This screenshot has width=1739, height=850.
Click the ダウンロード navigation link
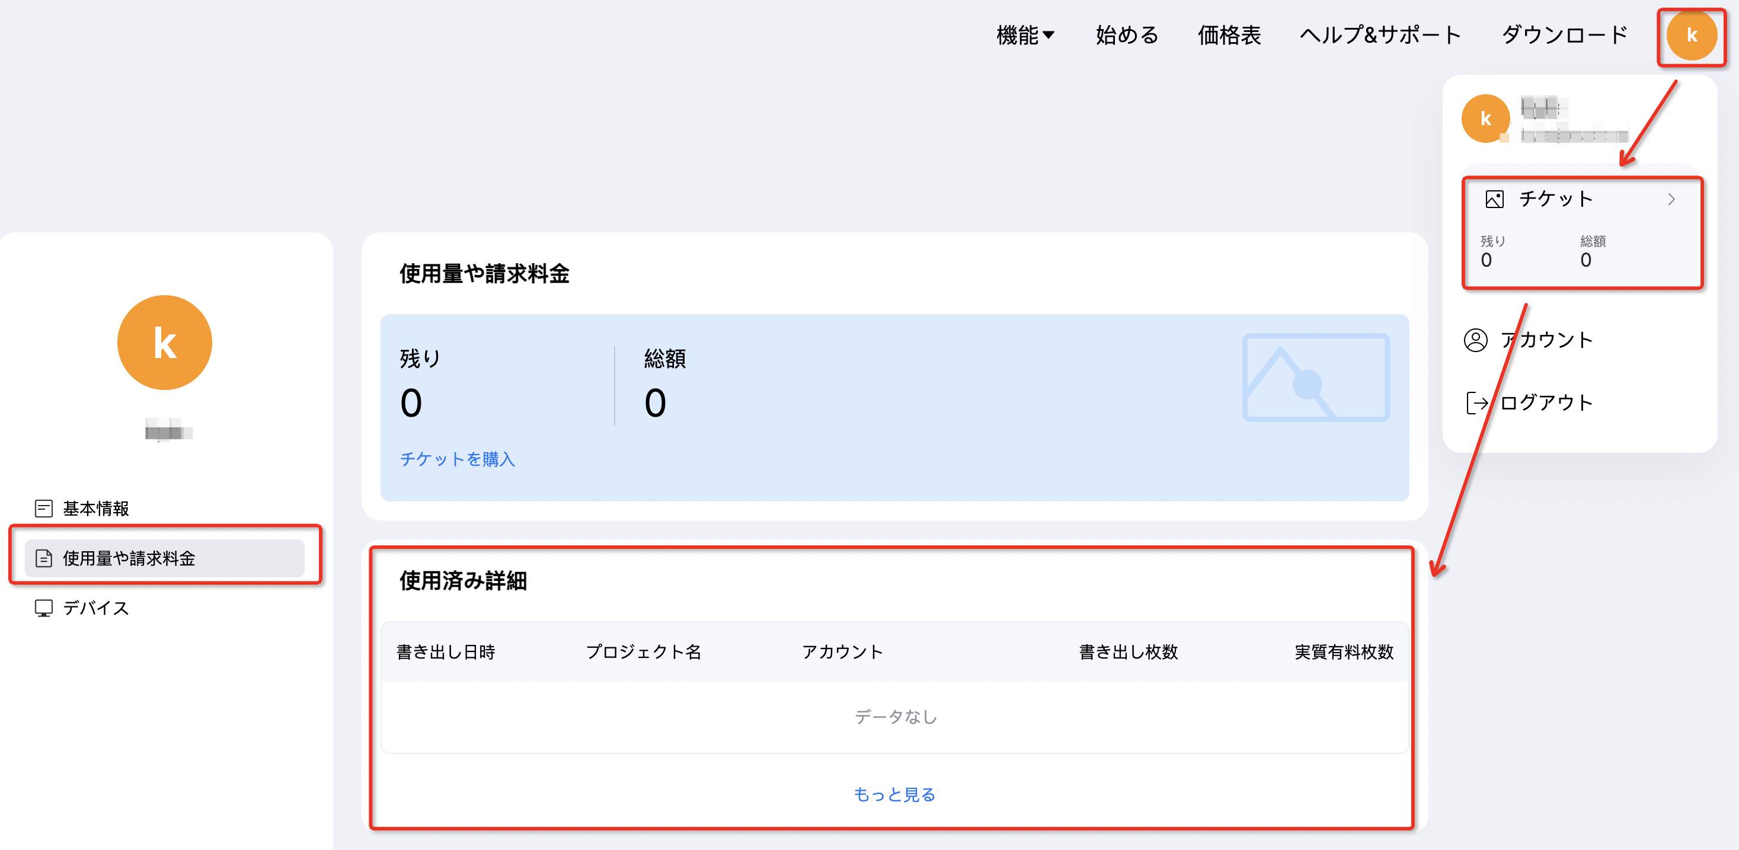click(1564, 35)
